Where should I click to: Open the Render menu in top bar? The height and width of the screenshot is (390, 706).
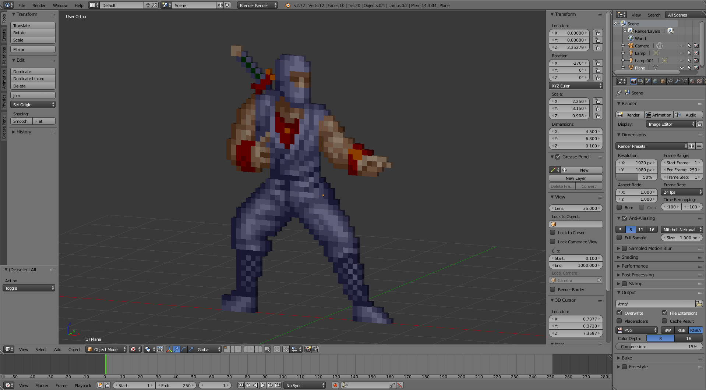coord(39,5)
